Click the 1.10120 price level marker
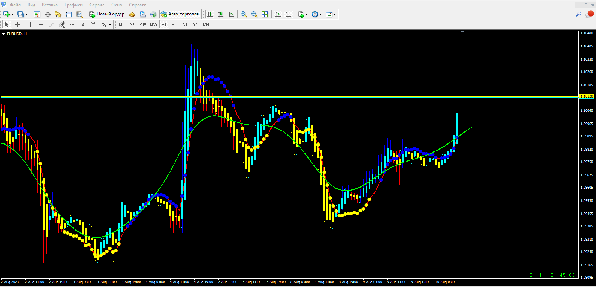Viewport: 596px width, 287px height. (x=586, y=96)
